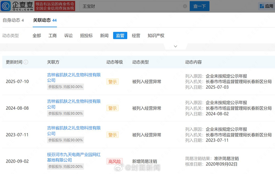The width and height of the screenshot is (275, 174).
Task: Filter by 全部 dynamic type
Action: [x=37, y=36]
